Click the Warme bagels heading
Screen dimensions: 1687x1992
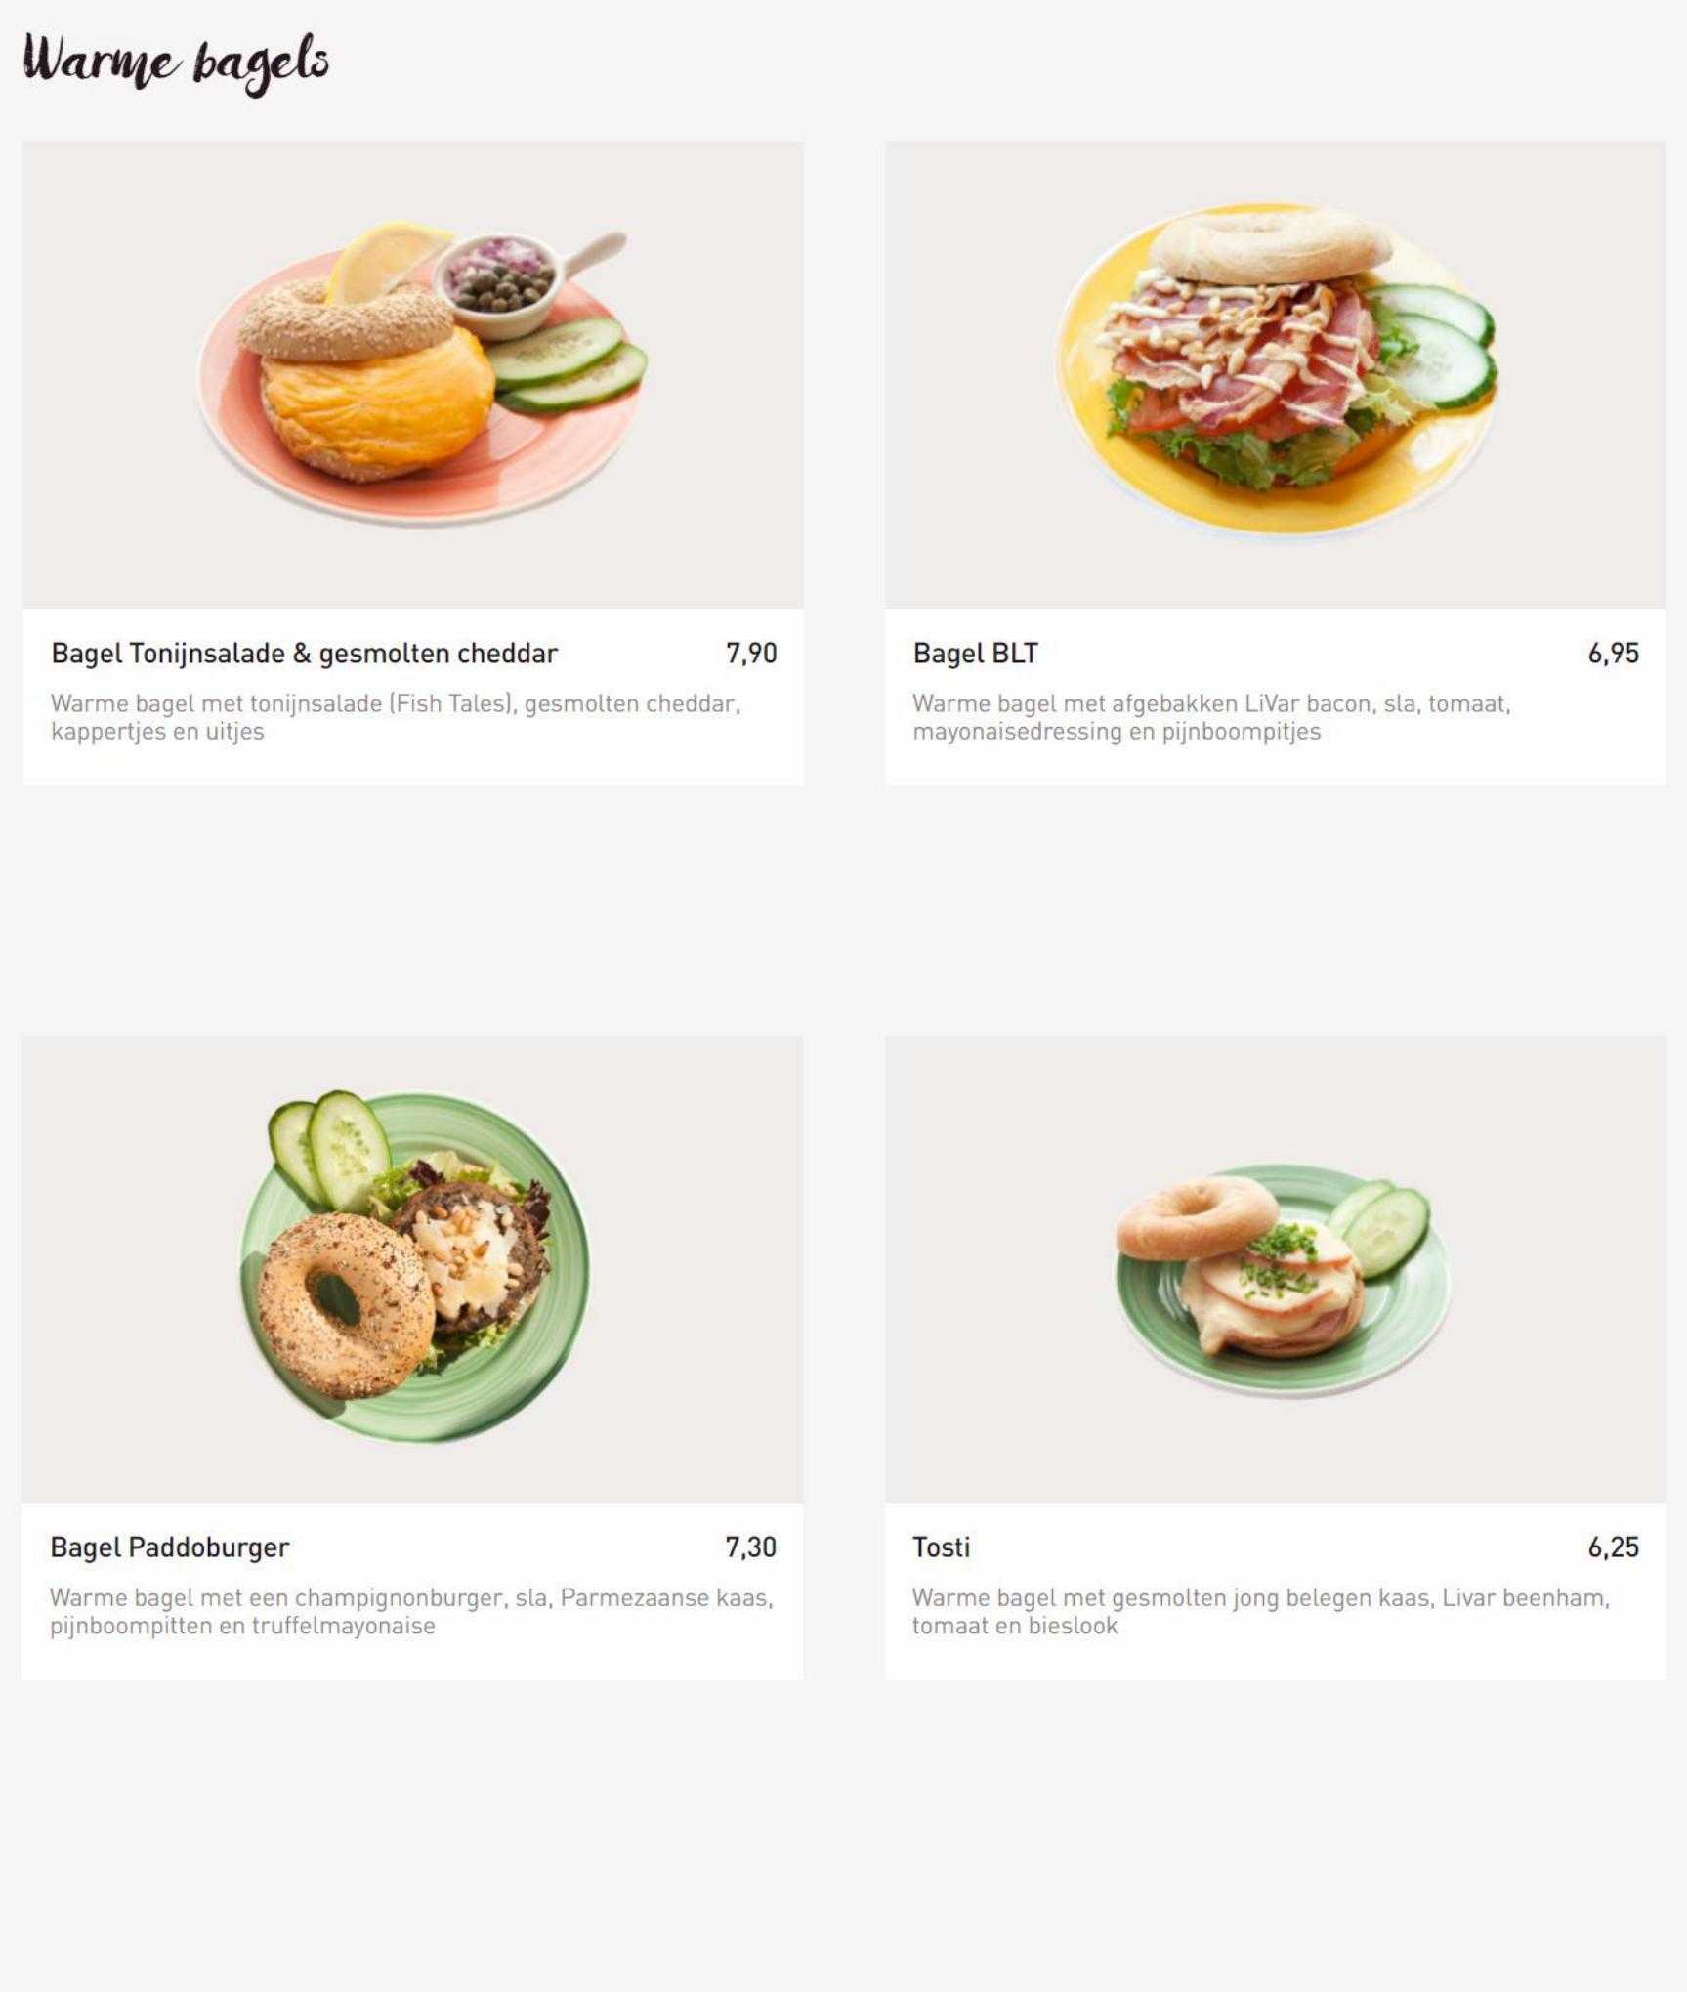(176, 63)
